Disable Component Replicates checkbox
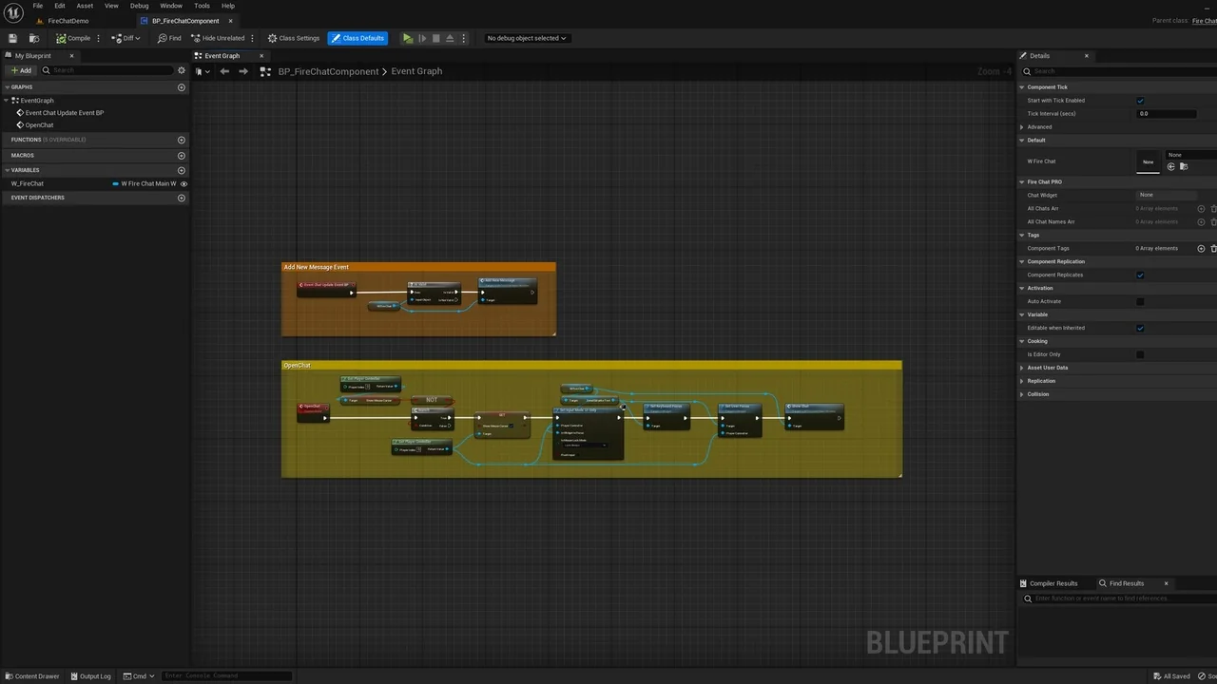 coord(1140,275)
